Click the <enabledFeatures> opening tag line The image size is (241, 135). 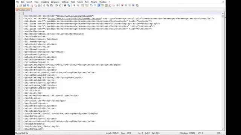[x=34, y=31]
